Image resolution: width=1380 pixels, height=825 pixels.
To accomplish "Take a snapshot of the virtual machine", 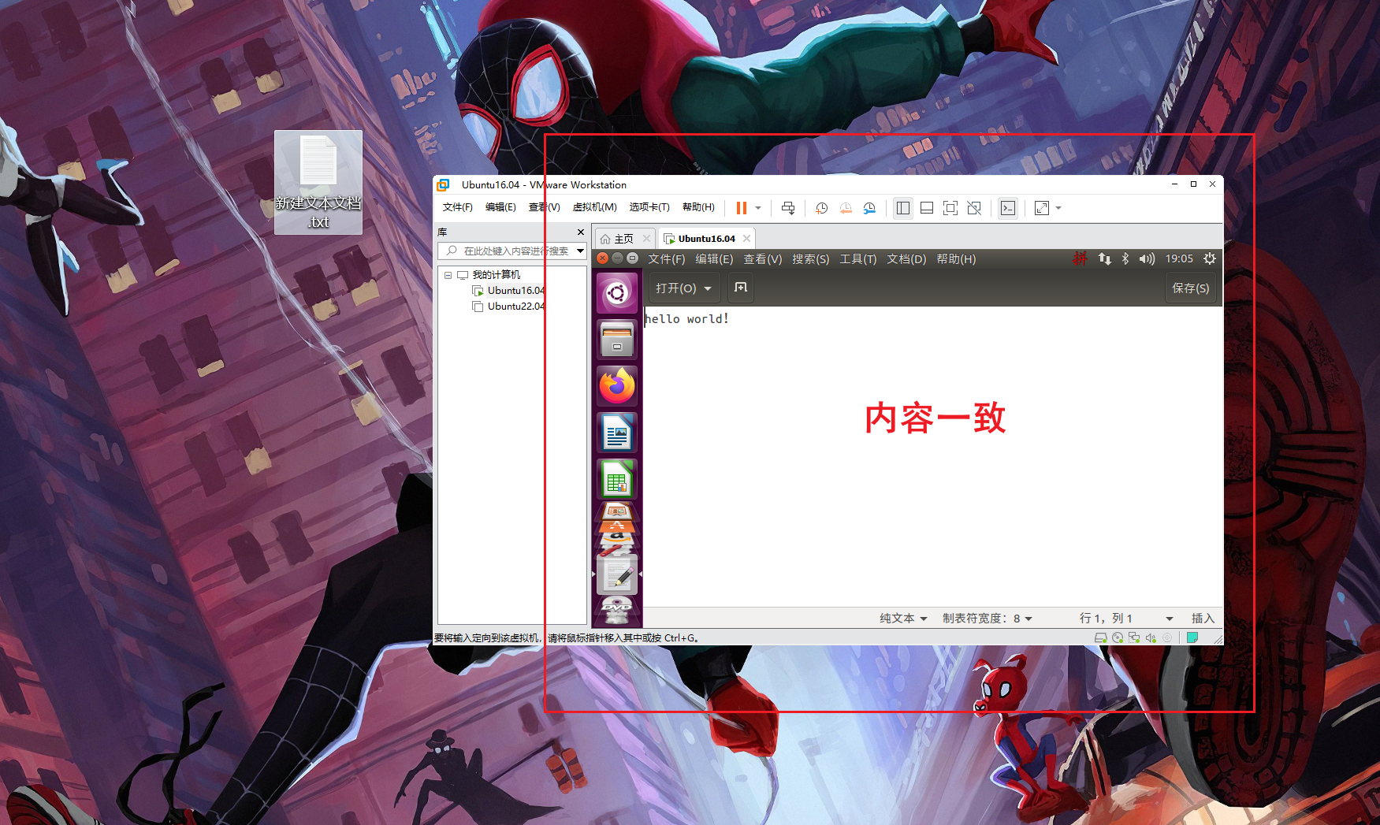I will [821, 208].
